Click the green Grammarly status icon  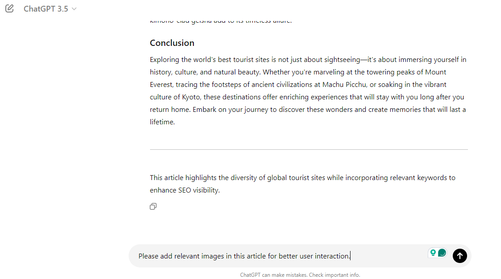442,253
